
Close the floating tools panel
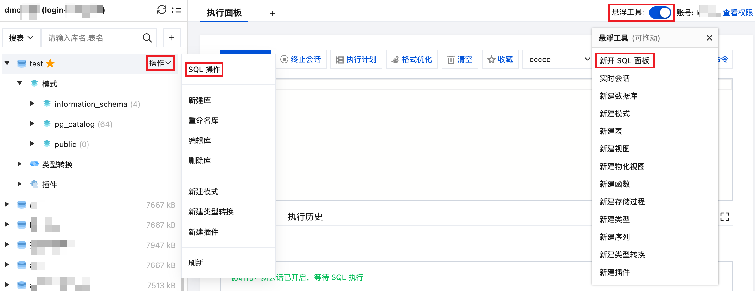click(709, 38)
